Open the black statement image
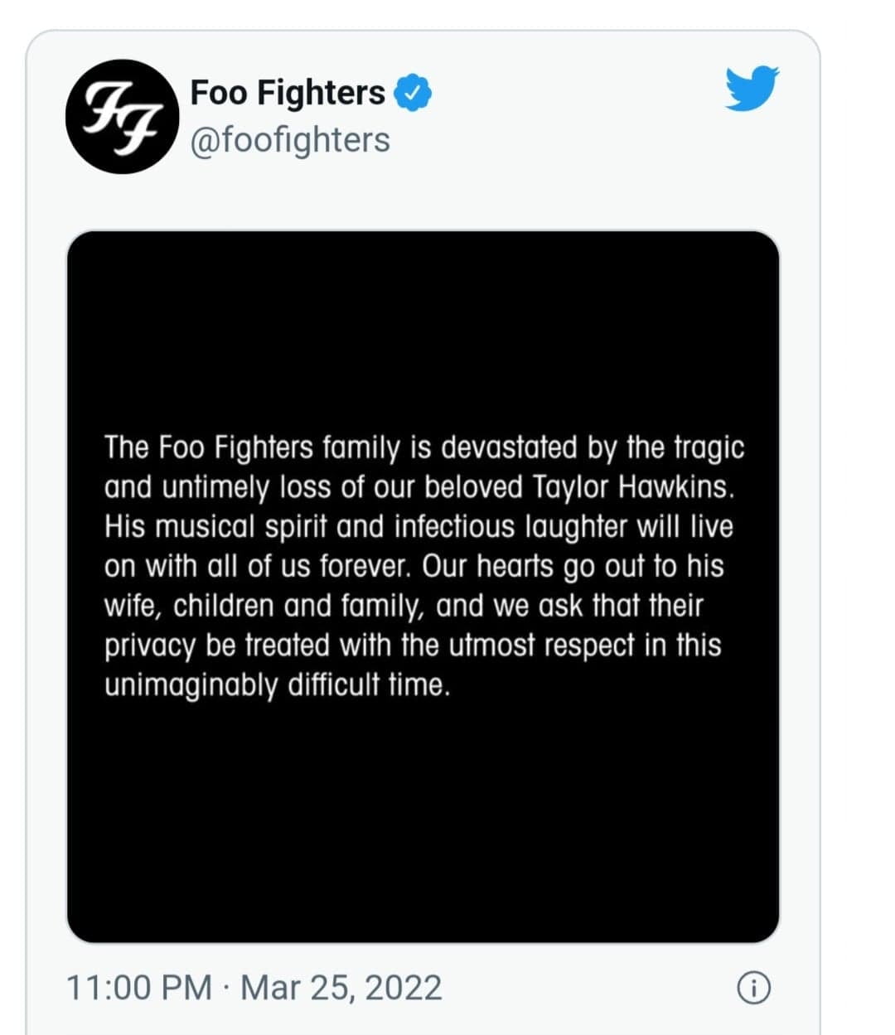The width and height of the screenshot is (895, 1035). (423, 587)
